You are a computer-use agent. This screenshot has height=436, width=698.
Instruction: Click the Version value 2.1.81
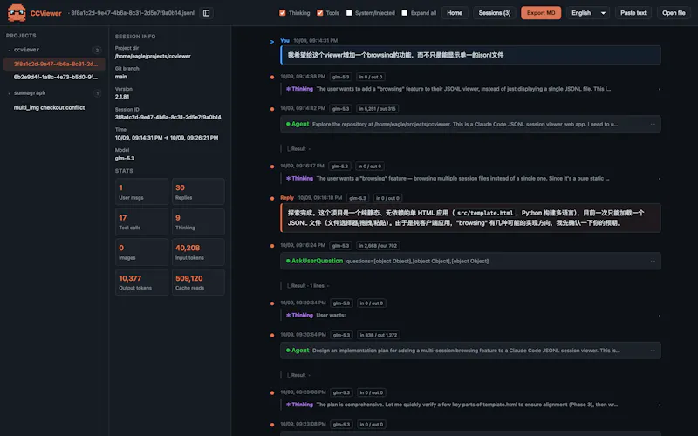coord(122,97)
